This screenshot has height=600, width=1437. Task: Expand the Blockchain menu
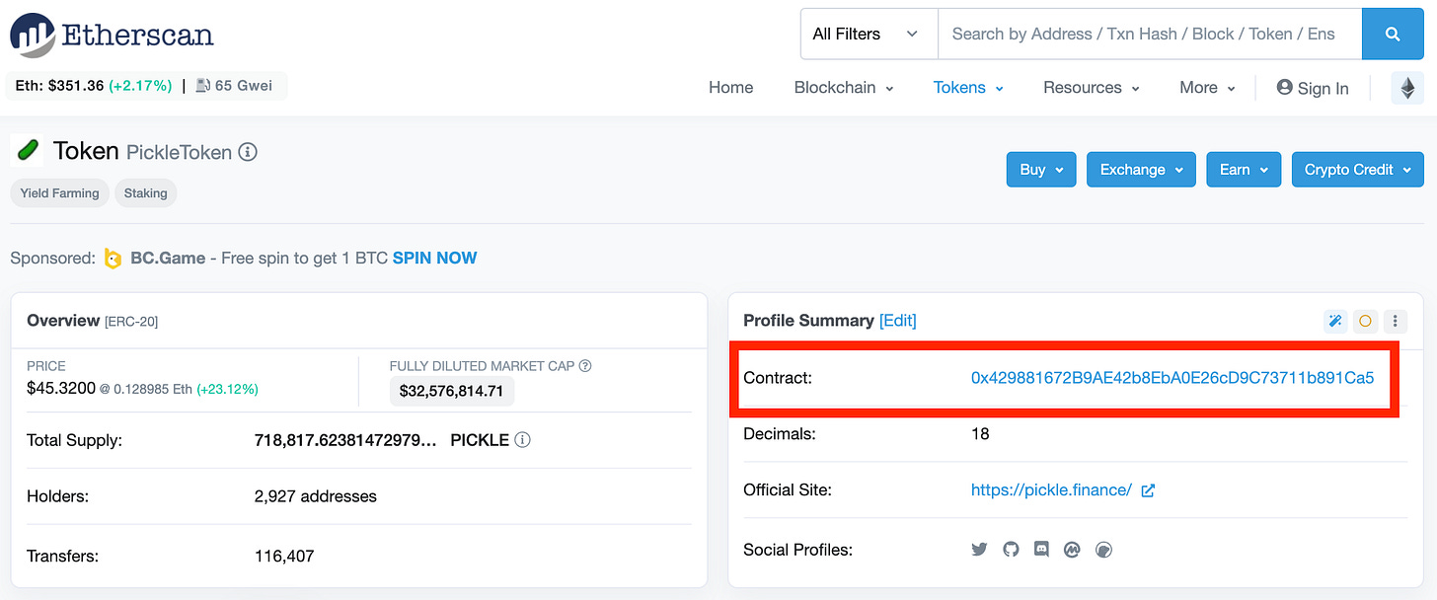(x=844, y=88)
